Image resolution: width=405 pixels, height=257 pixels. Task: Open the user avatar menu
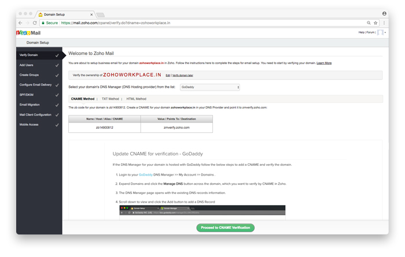pos(381,32)
